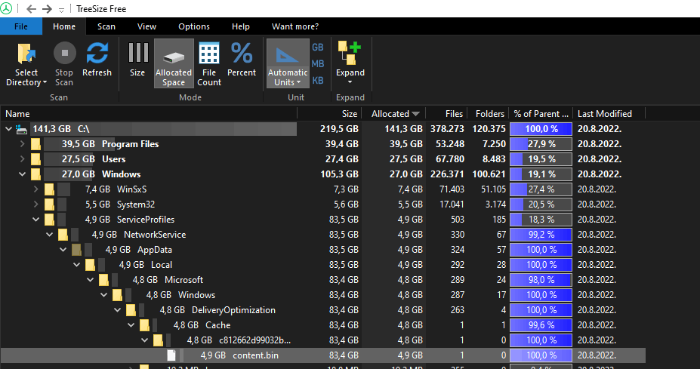Switch to the Home tab
This screenshot has height=369, width=700.
coord(64,26)
